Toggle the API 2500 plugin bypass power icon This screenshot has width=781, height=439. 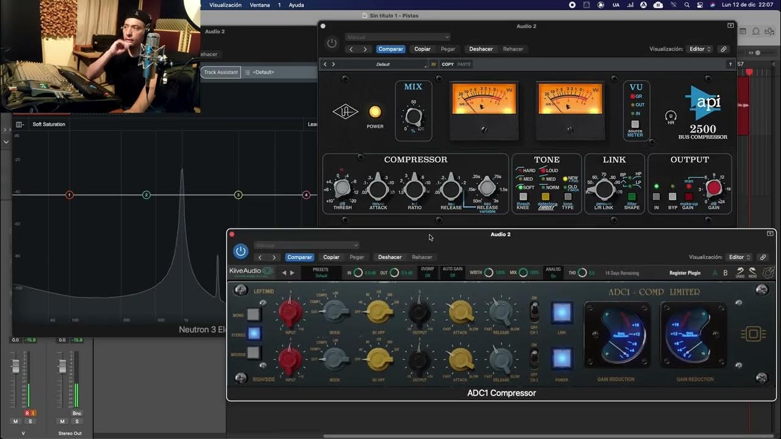(x=331, y=43)
